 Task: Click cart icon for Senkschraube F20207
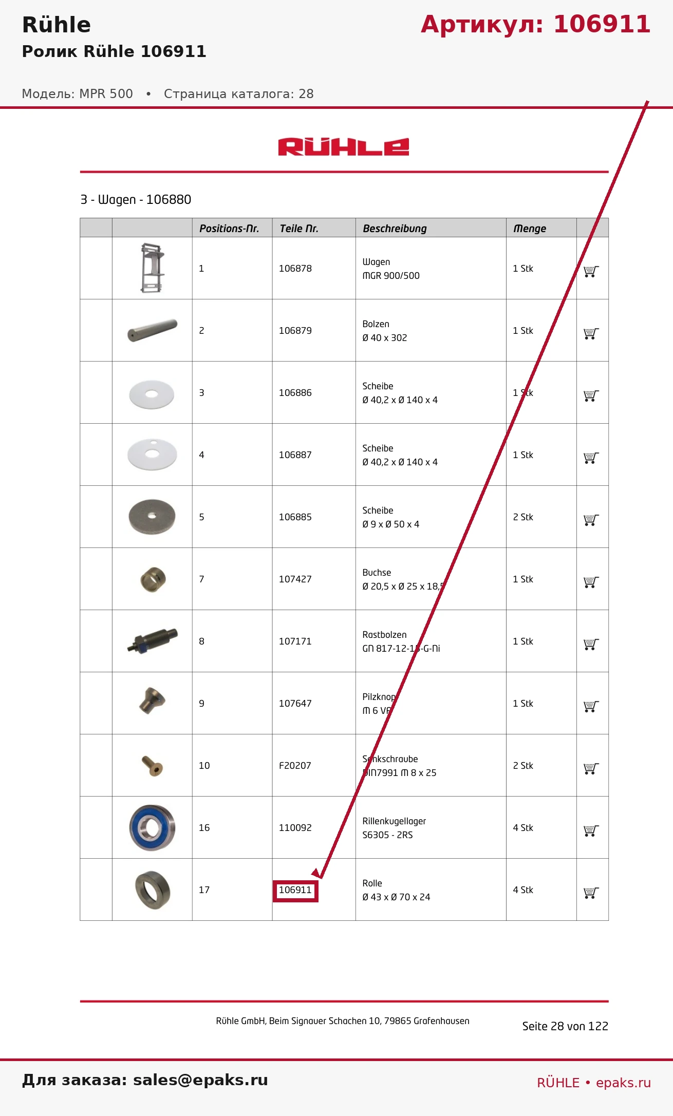tap(591, 768)
